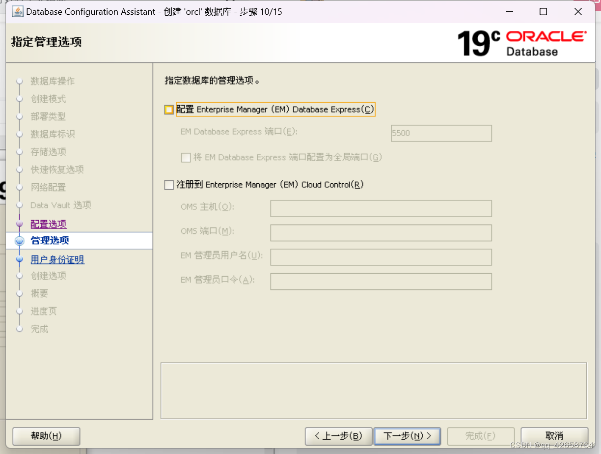
Task: Check the Enterprise Manager Database Express checkbox
Action: click(169, 110)
